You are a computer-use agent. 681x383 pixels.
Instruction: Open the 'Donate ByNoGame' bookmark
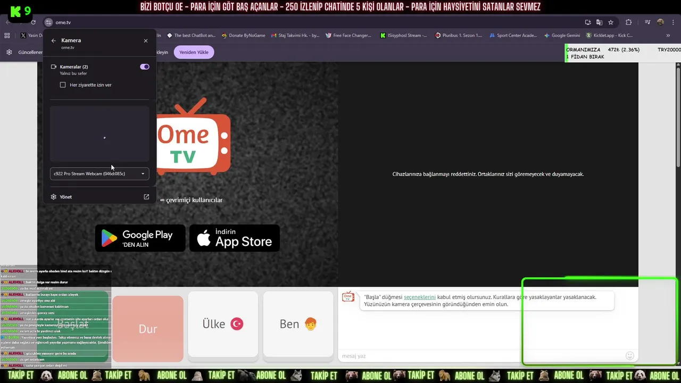click(x=243, y=36)
